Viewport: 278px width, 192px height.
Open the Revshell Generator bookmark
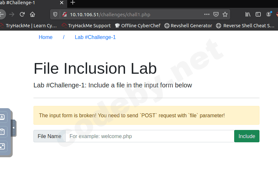point(188,26)
